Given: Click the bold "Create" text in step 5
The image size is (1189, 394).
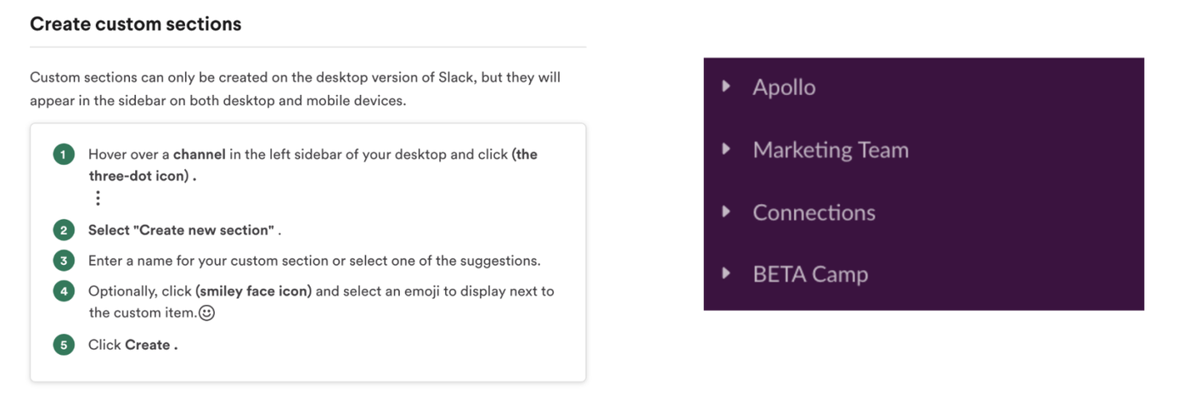Looking at the screenshot, I should click(149, 345).
